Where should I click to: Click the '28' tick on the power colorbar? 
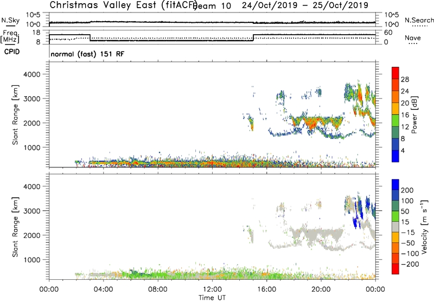tap(405, 79)
